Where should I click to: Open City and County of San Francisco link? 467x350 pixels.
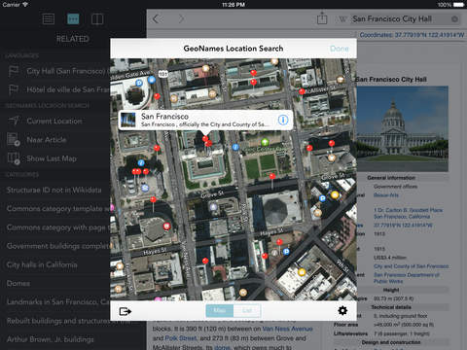(412, 266)
